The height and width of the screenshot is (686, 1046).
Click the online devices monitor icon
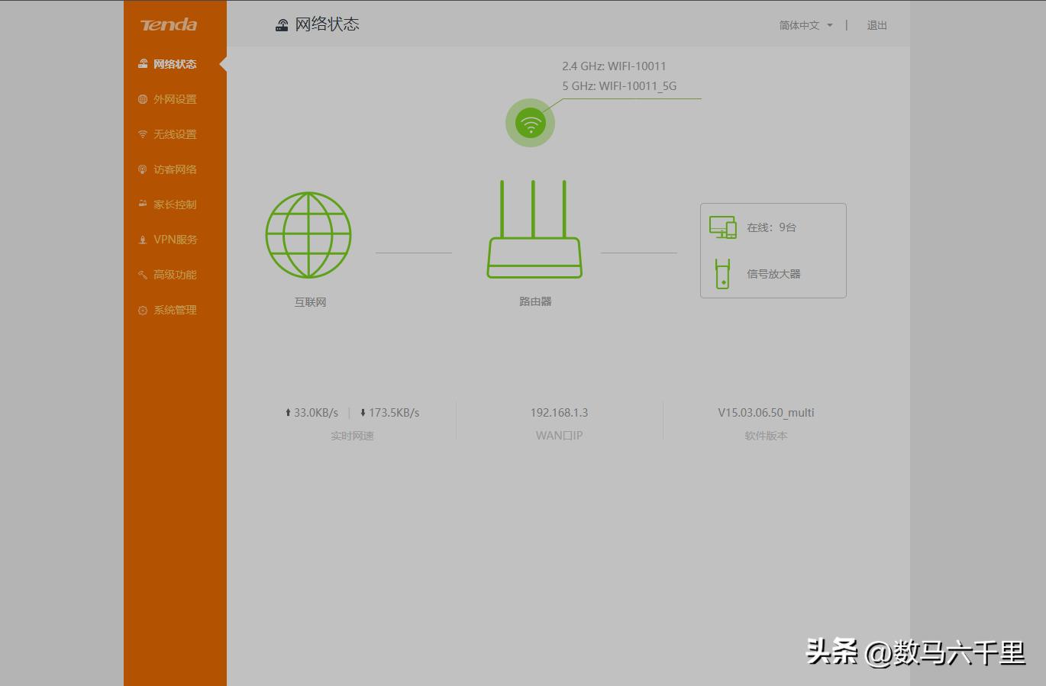(722, 227)
